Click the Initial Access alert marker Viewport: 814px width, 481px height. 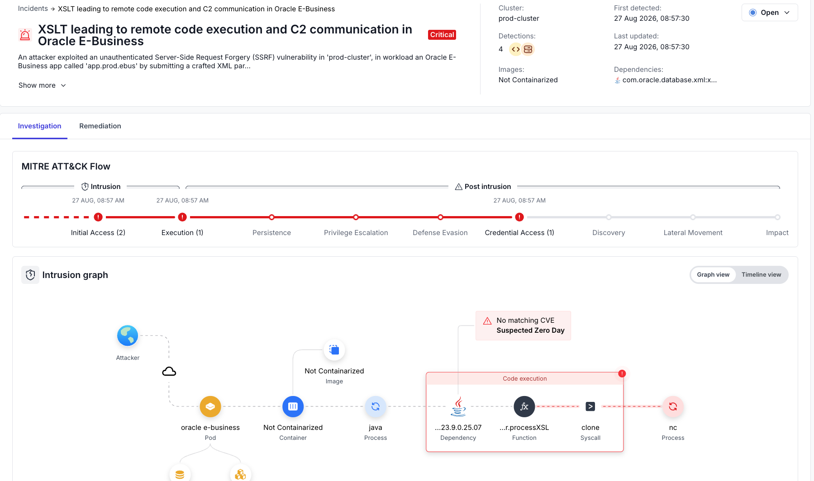(98, 217)
